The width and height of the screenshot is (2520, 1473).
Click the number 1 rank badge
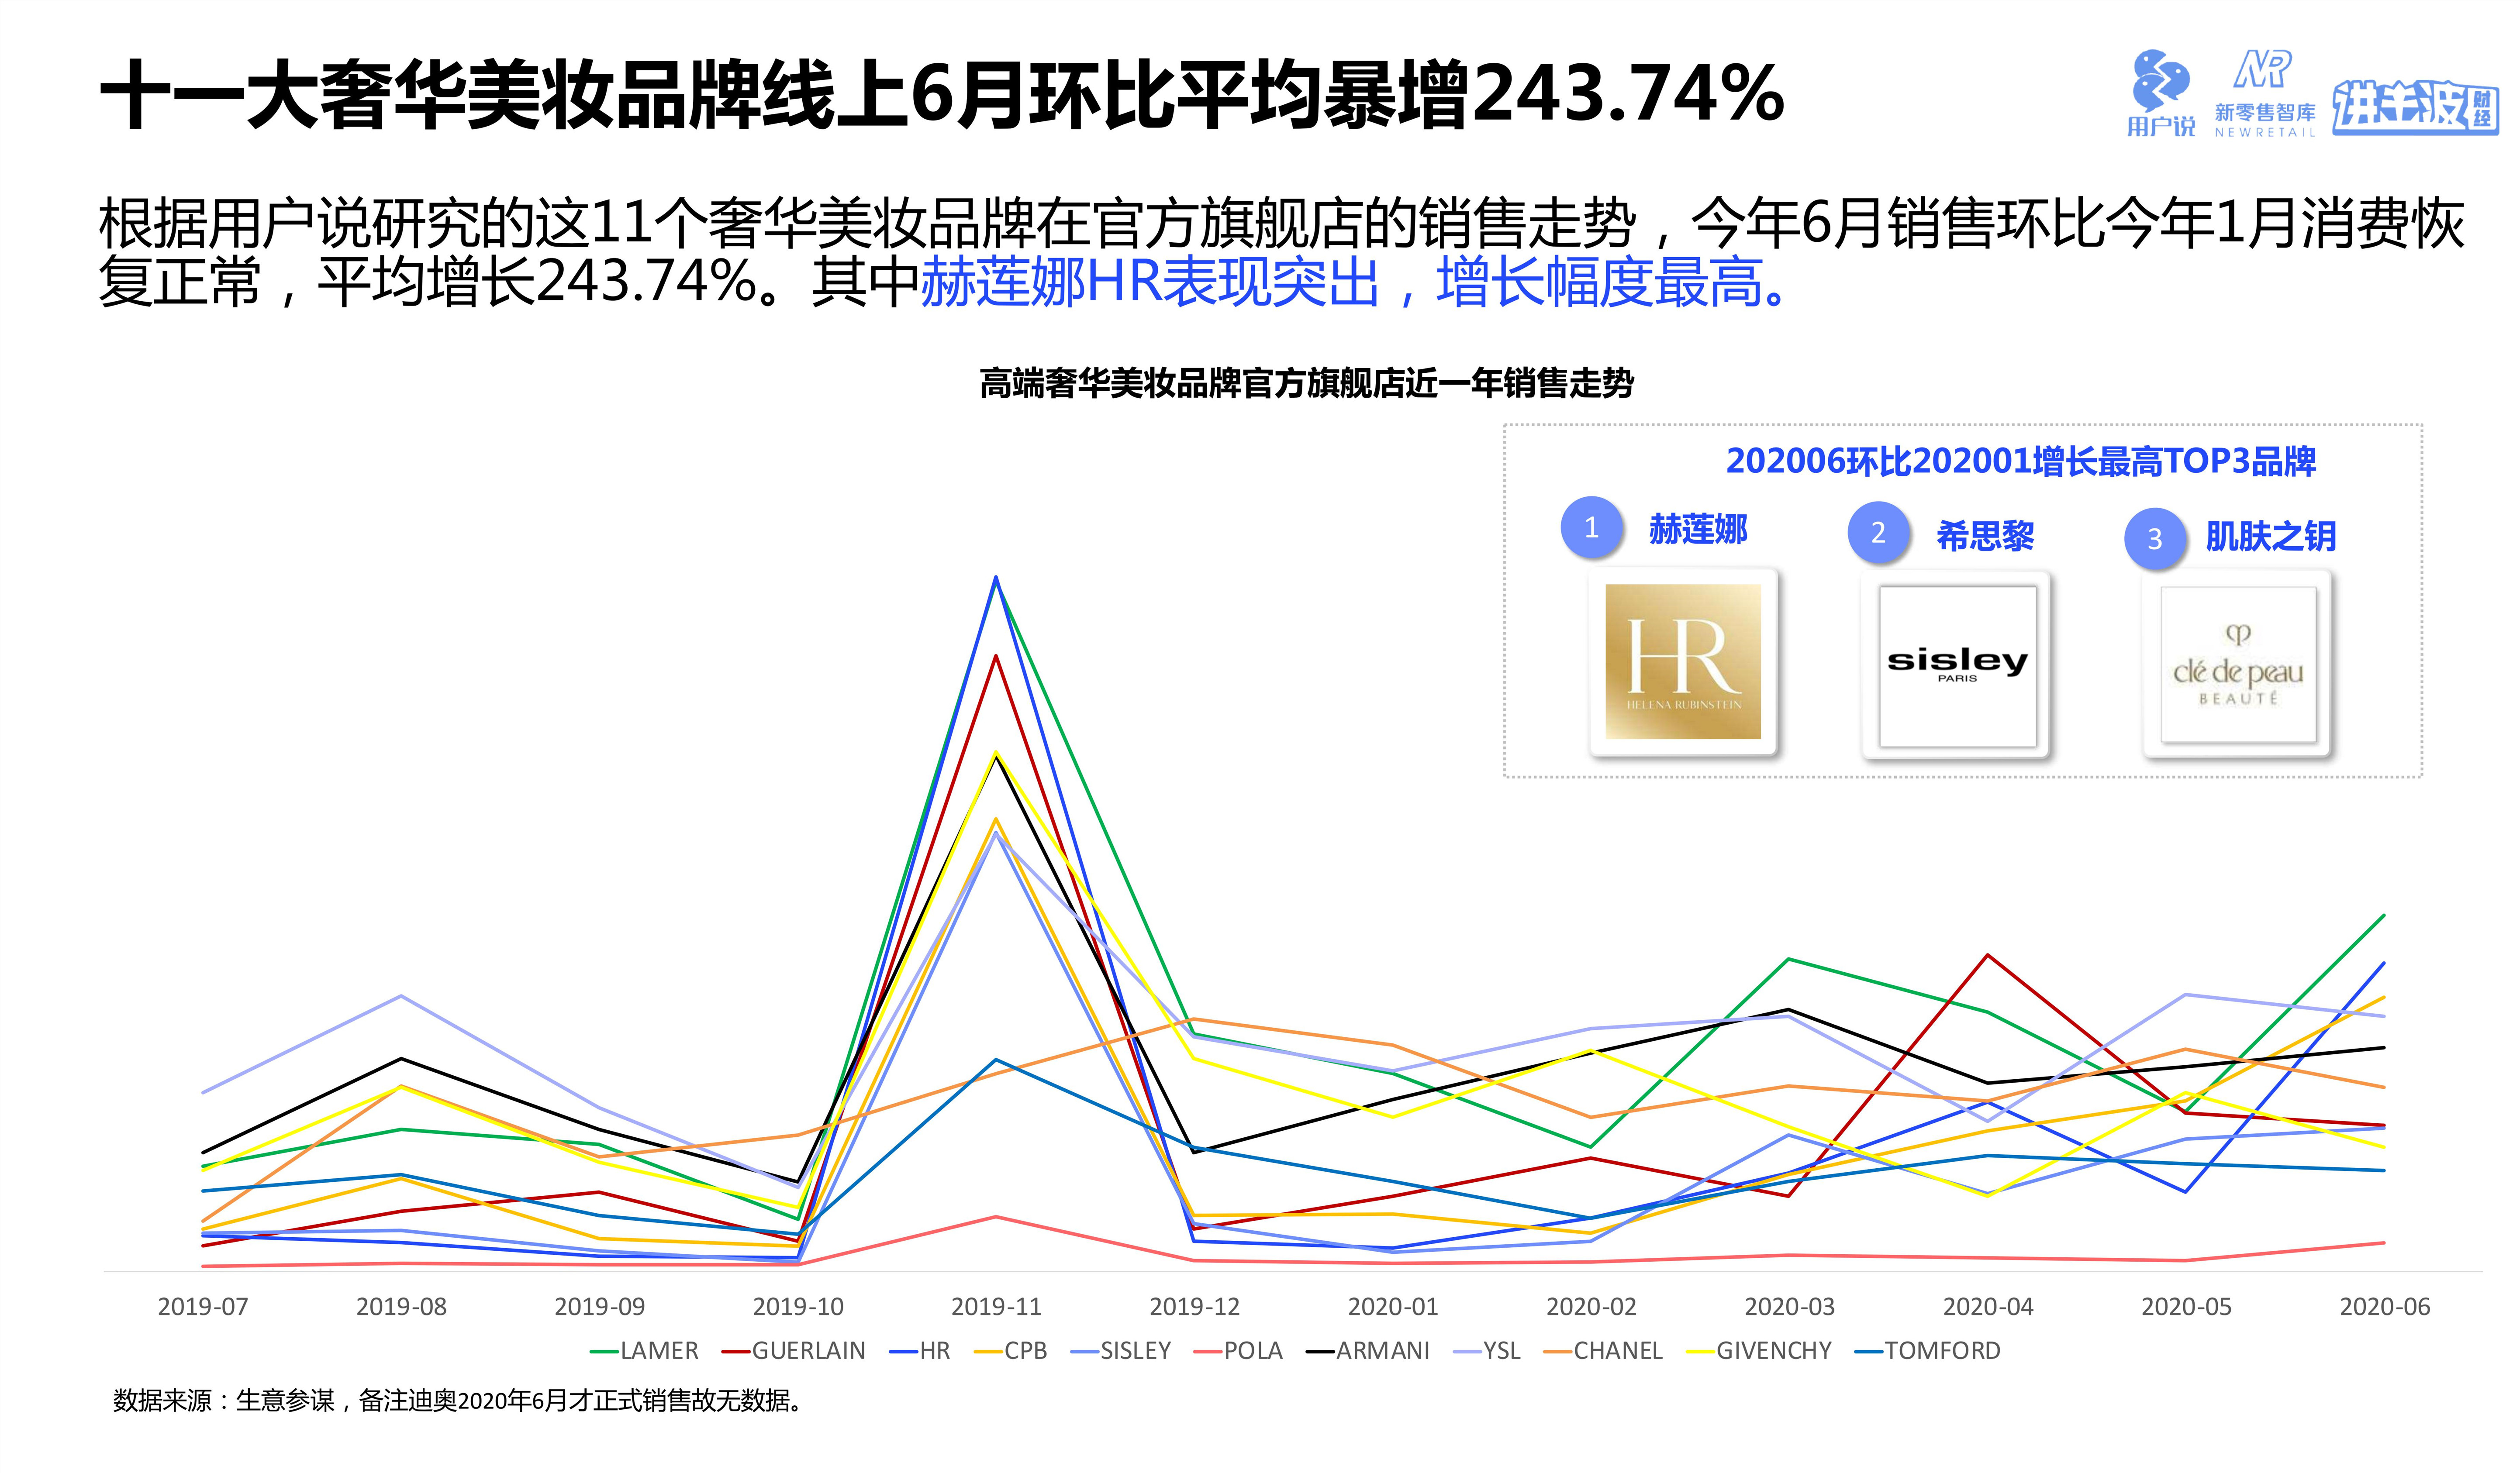[1591, 527]
